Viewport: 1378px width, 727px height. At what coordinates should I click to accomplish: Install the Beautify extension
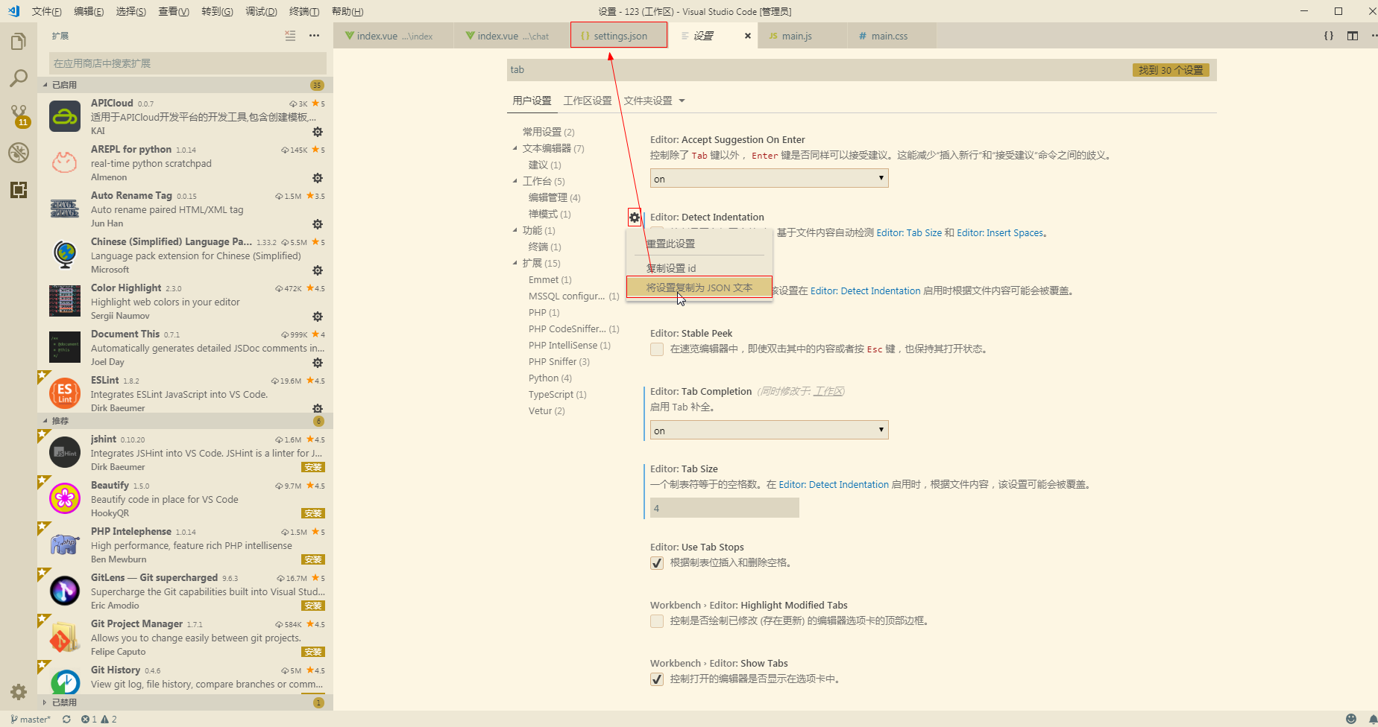[x=313, y=514]
